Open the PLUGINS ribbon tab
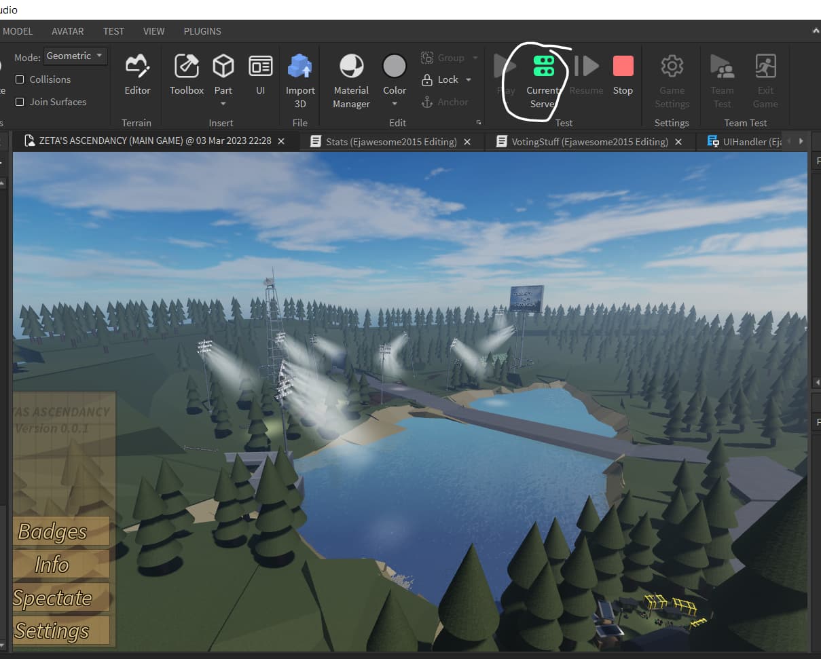This screenshot has width=821, height=659. pos(202,31)
